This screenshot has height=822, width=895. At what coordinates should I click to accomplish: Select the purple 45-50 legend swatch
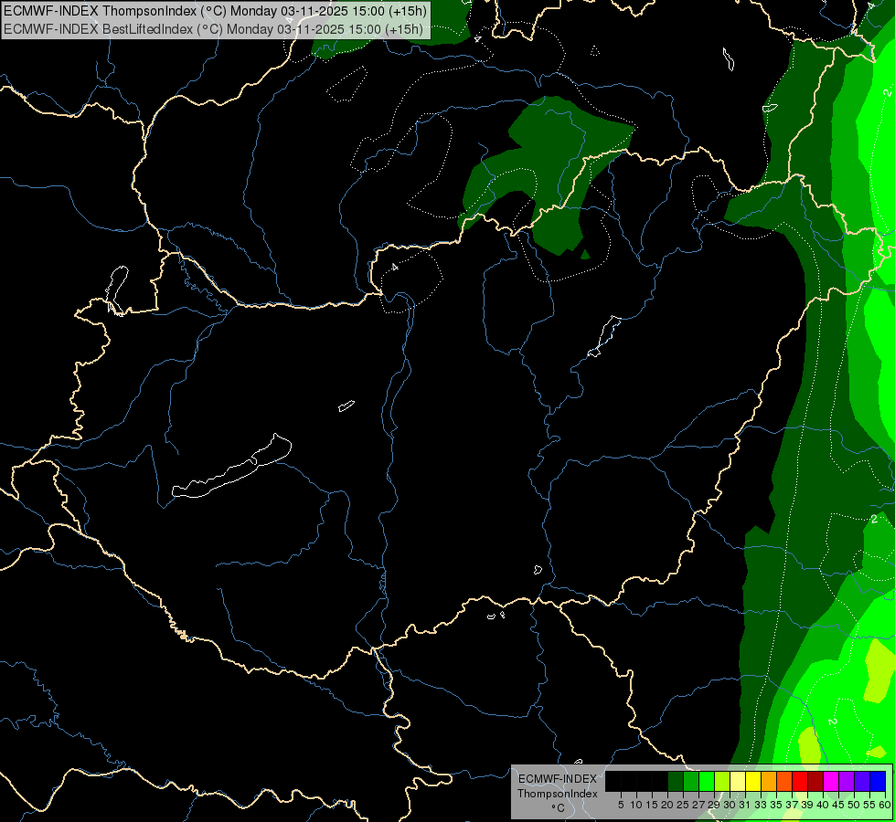click(x=847, y=781)
